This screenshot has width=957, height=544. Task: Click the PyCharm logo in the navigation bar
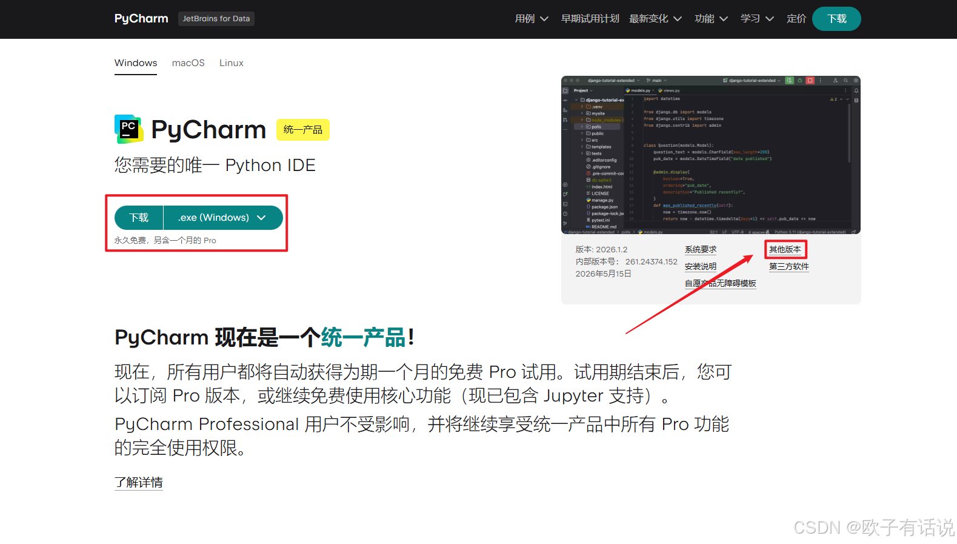[141, 19]
